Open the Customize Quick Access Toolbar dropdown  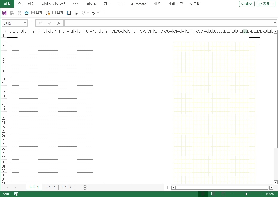pos(103,13)
